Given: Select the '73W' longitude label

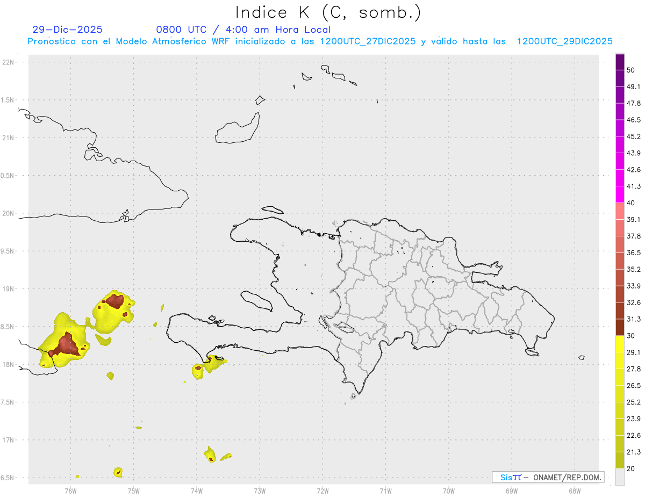Looking at the screenshot, I should coord(260,490).
